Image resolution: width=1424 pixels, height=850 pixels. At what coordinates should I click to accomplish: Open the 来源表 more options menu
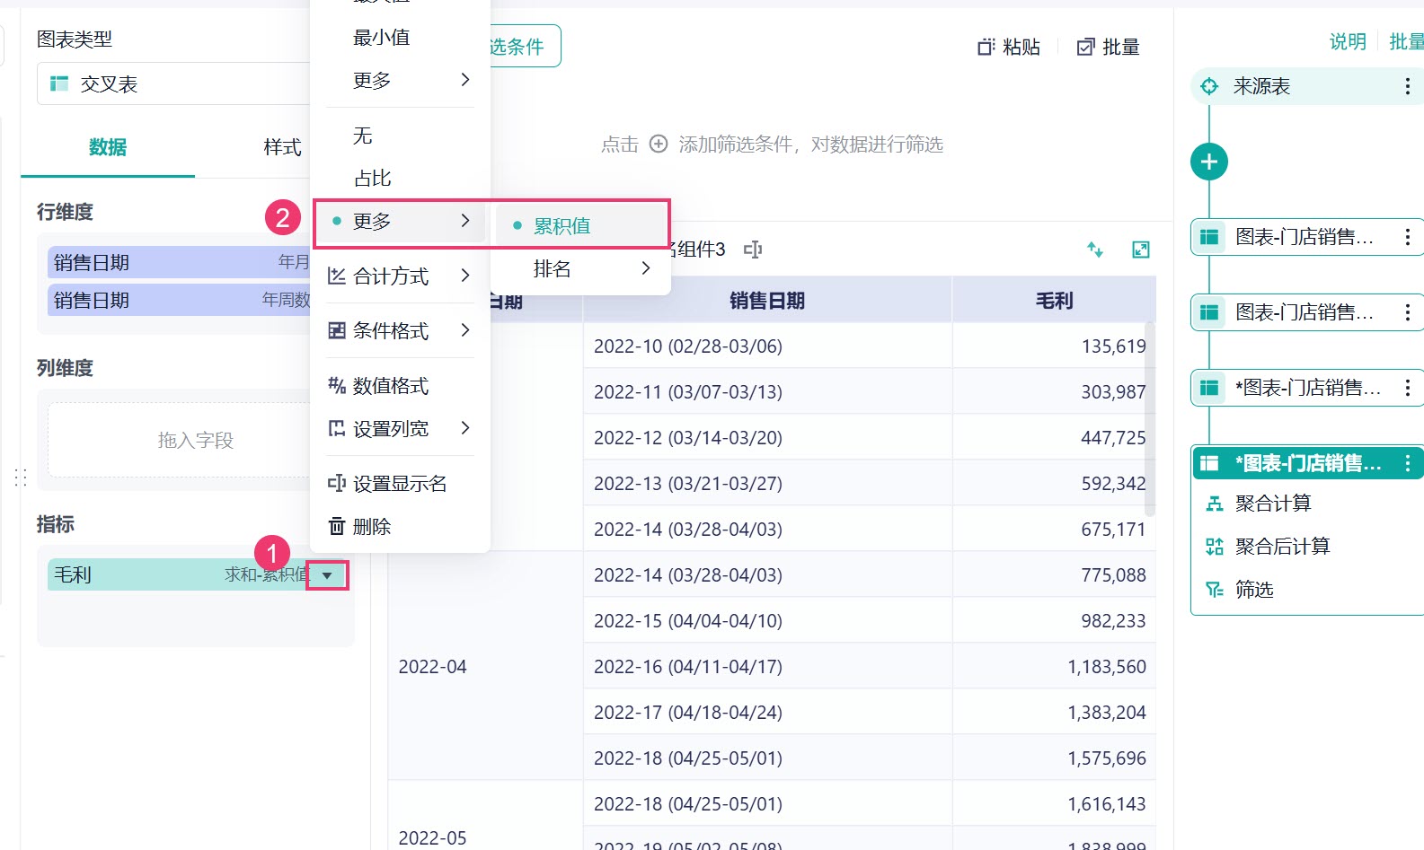(1408, 86)
